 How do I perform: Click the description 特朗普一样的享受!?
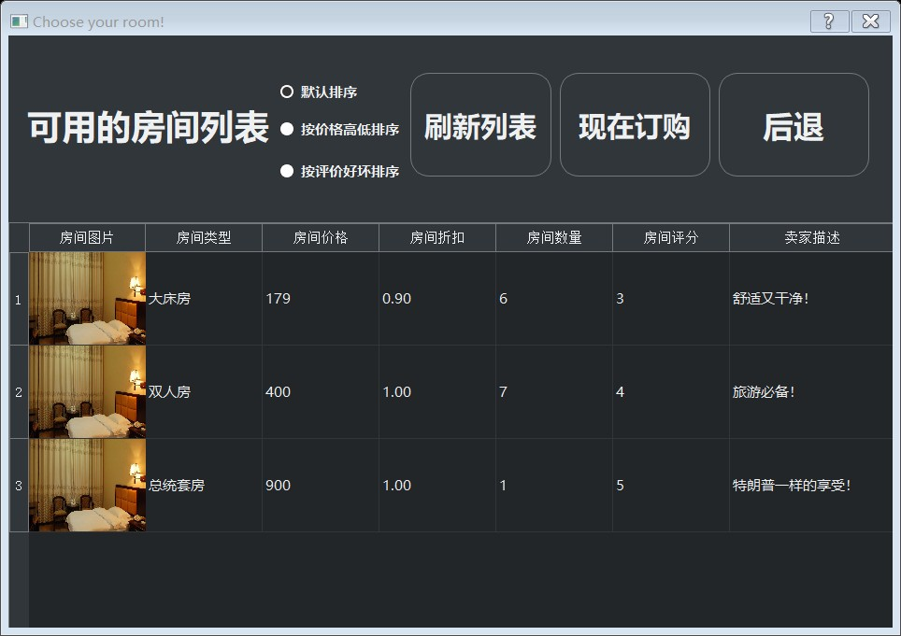(x=810, y=486)
